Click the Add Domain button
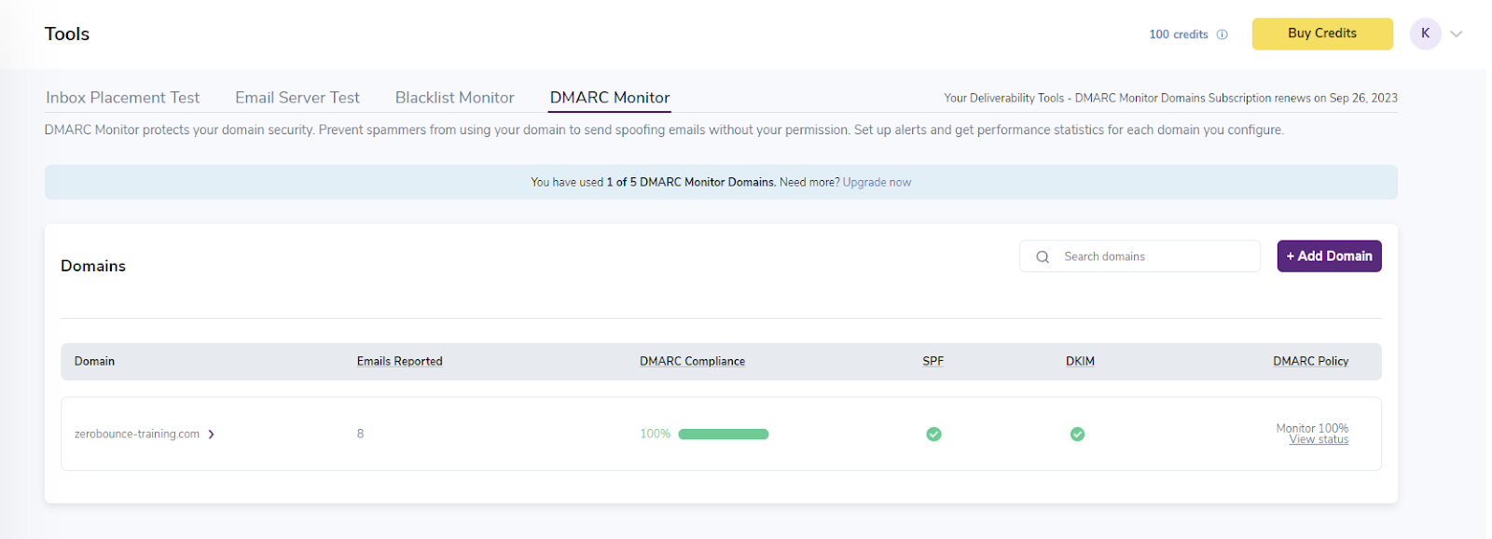The width and height of the screenshot is (1492, 539). 1329,256
